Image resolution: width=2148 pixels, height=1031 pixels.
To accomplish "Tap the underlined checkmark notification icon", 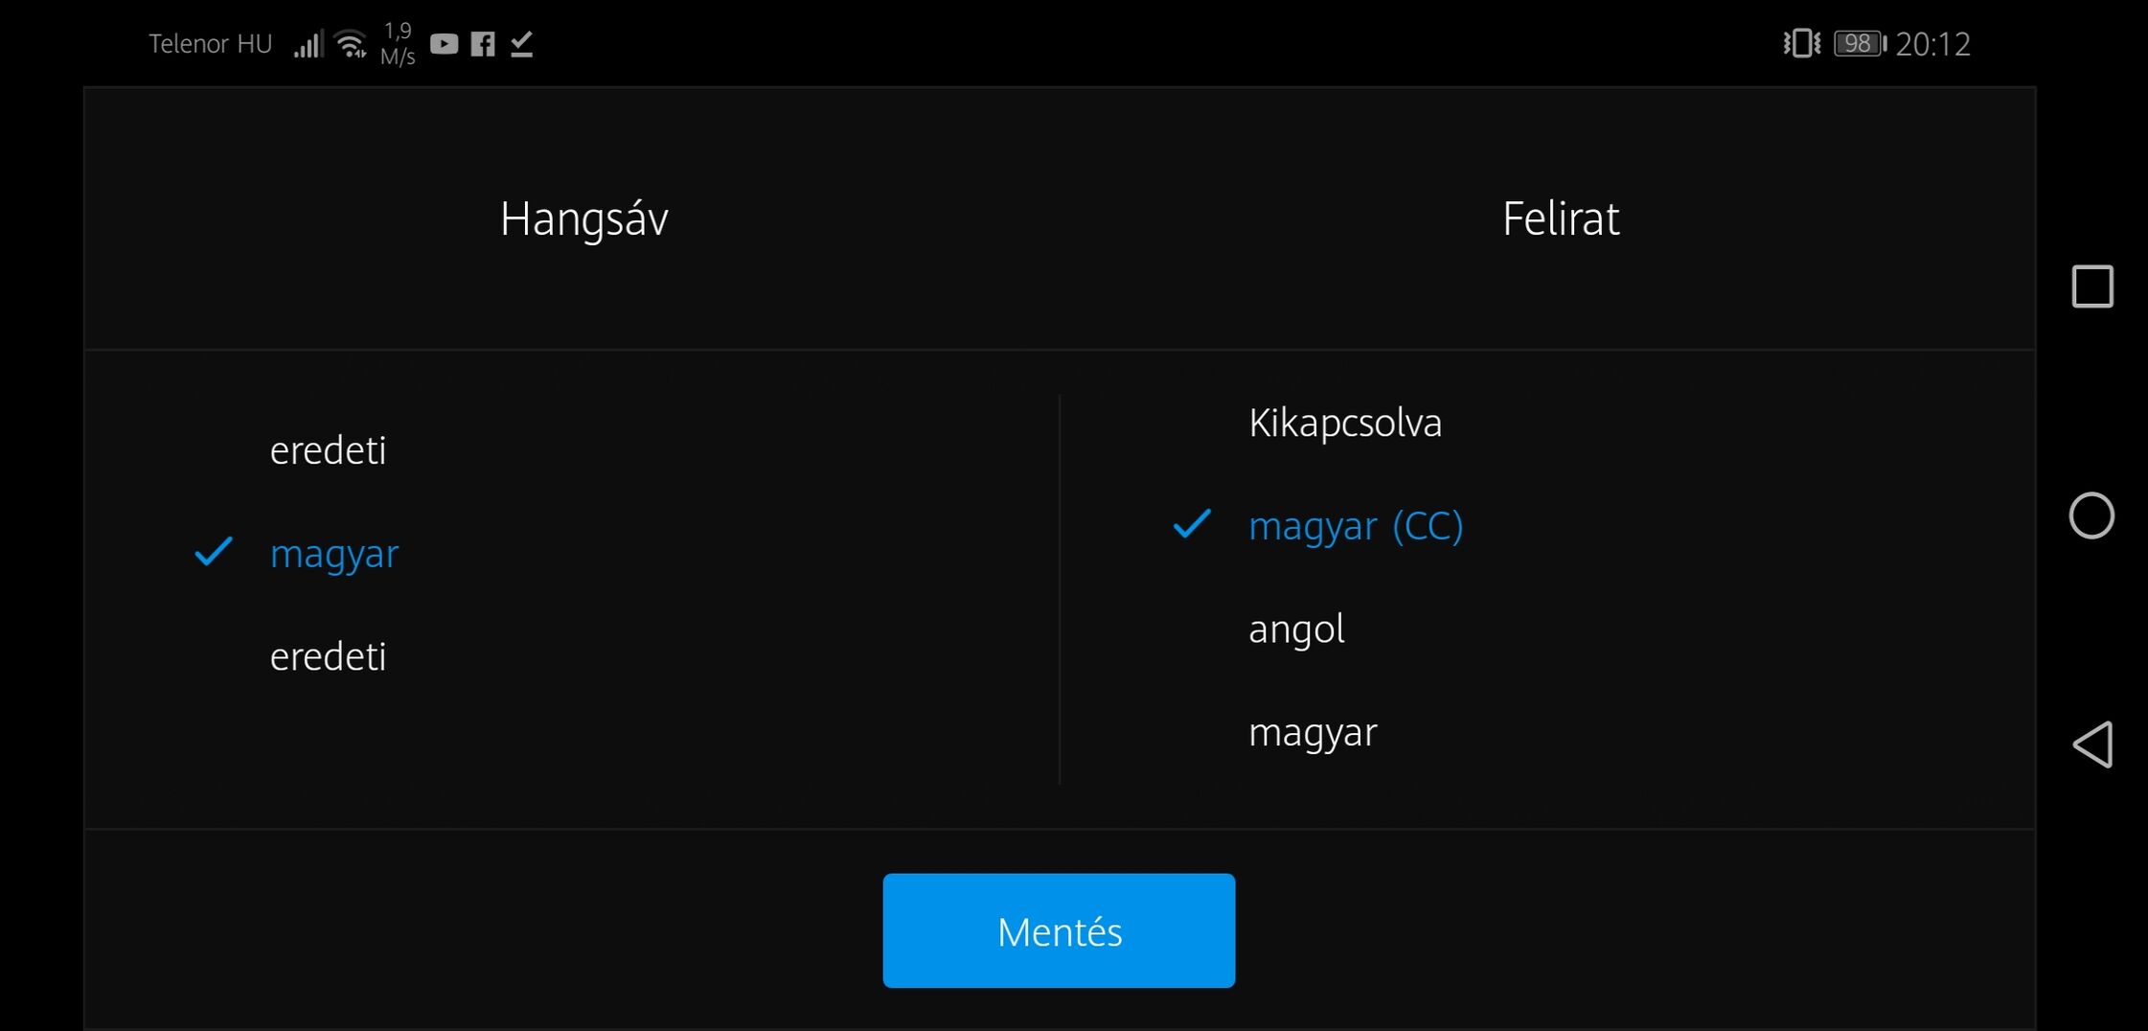I will click(x=521, y=44).
